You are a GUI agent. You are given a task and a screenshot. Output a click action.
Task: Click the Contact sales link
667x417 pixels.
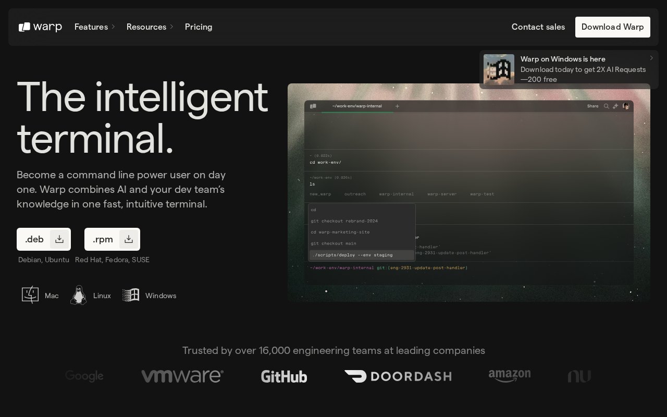click(x=538, y=27)
